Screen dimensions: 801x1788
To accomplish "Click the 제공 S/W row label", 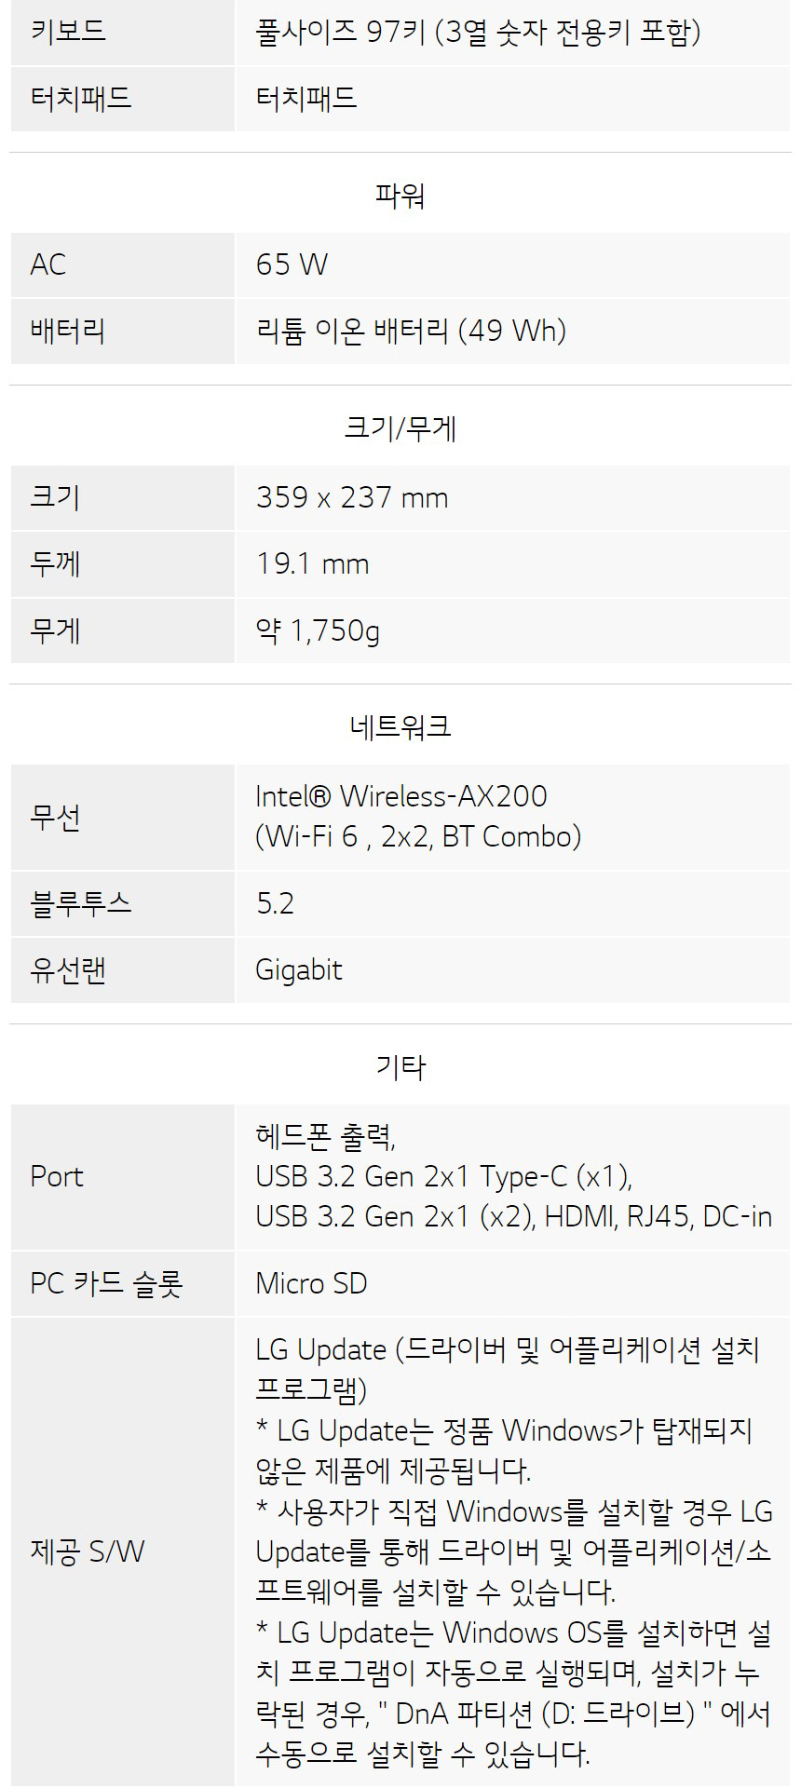I will tap(88, 1551).
